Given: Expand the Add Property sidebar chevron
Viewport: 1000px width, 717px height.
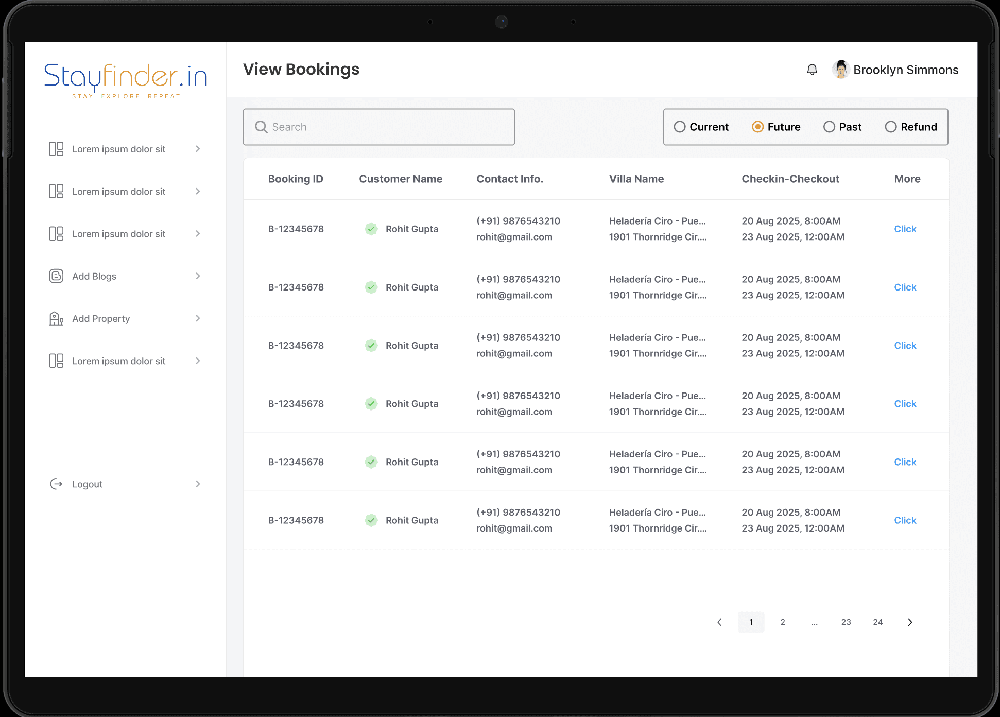Looking at the screenshot, I should tap(198, 318).
